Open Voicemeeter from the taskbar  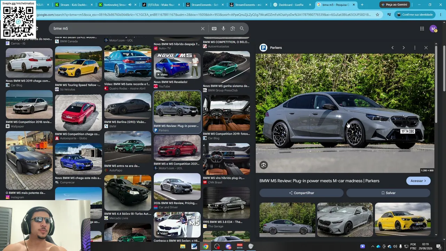click(x=240, y=246)
